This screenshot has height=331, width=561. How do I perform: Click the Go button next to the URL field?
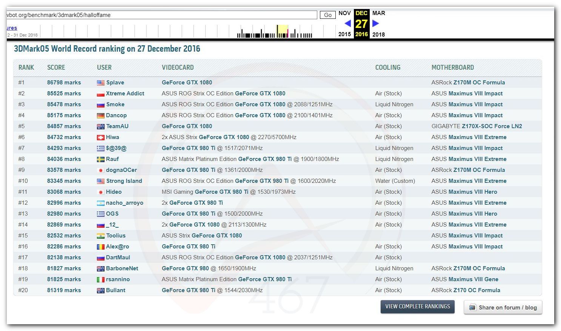point(328,15)
